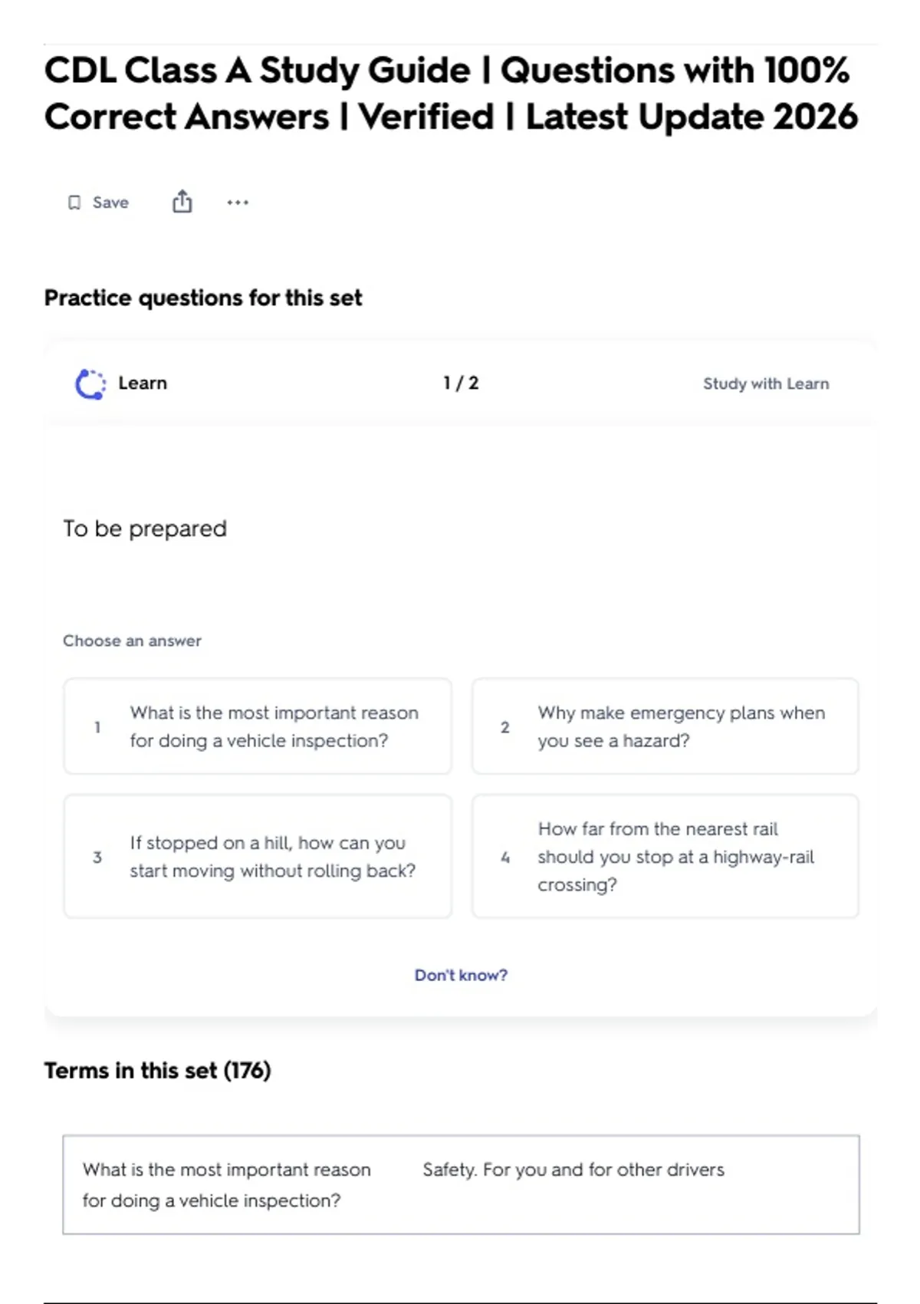Viewport: 920px width, 1304px height.
Task: Select answer 4 about highway-rail crossing
Action: point(665,856)
